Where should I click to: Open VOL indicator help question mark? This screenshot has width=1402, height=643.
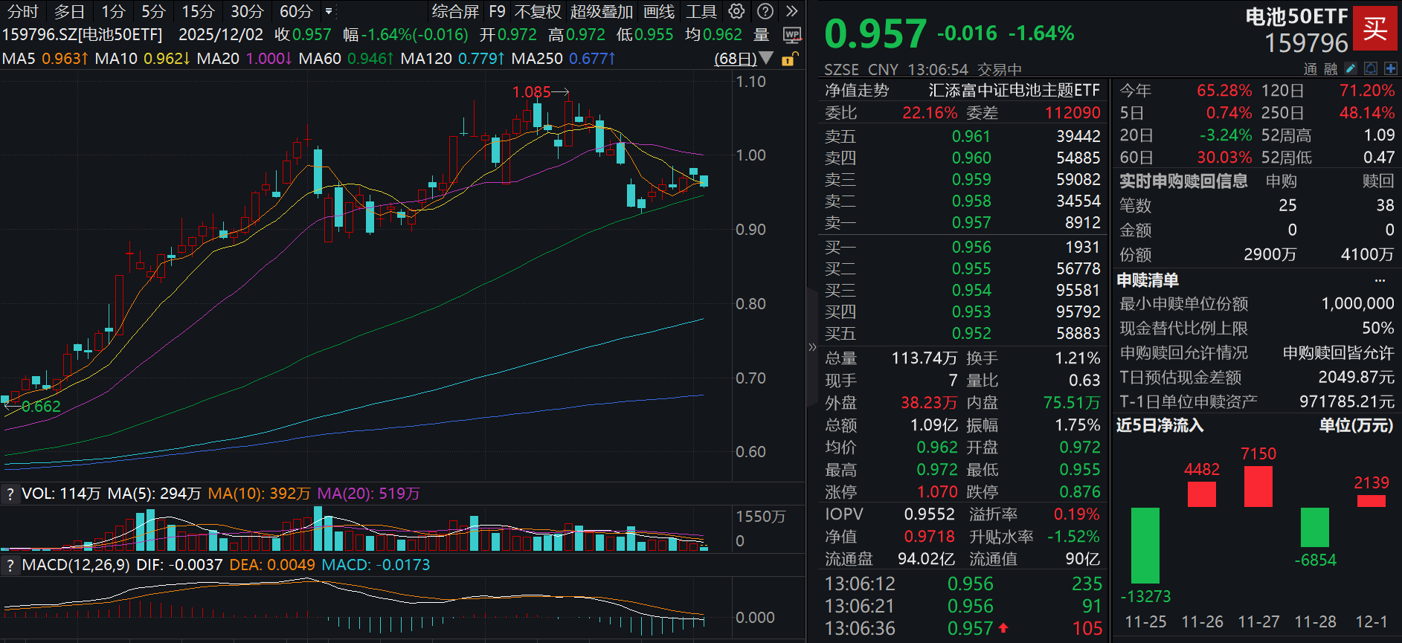pos(10,494)
